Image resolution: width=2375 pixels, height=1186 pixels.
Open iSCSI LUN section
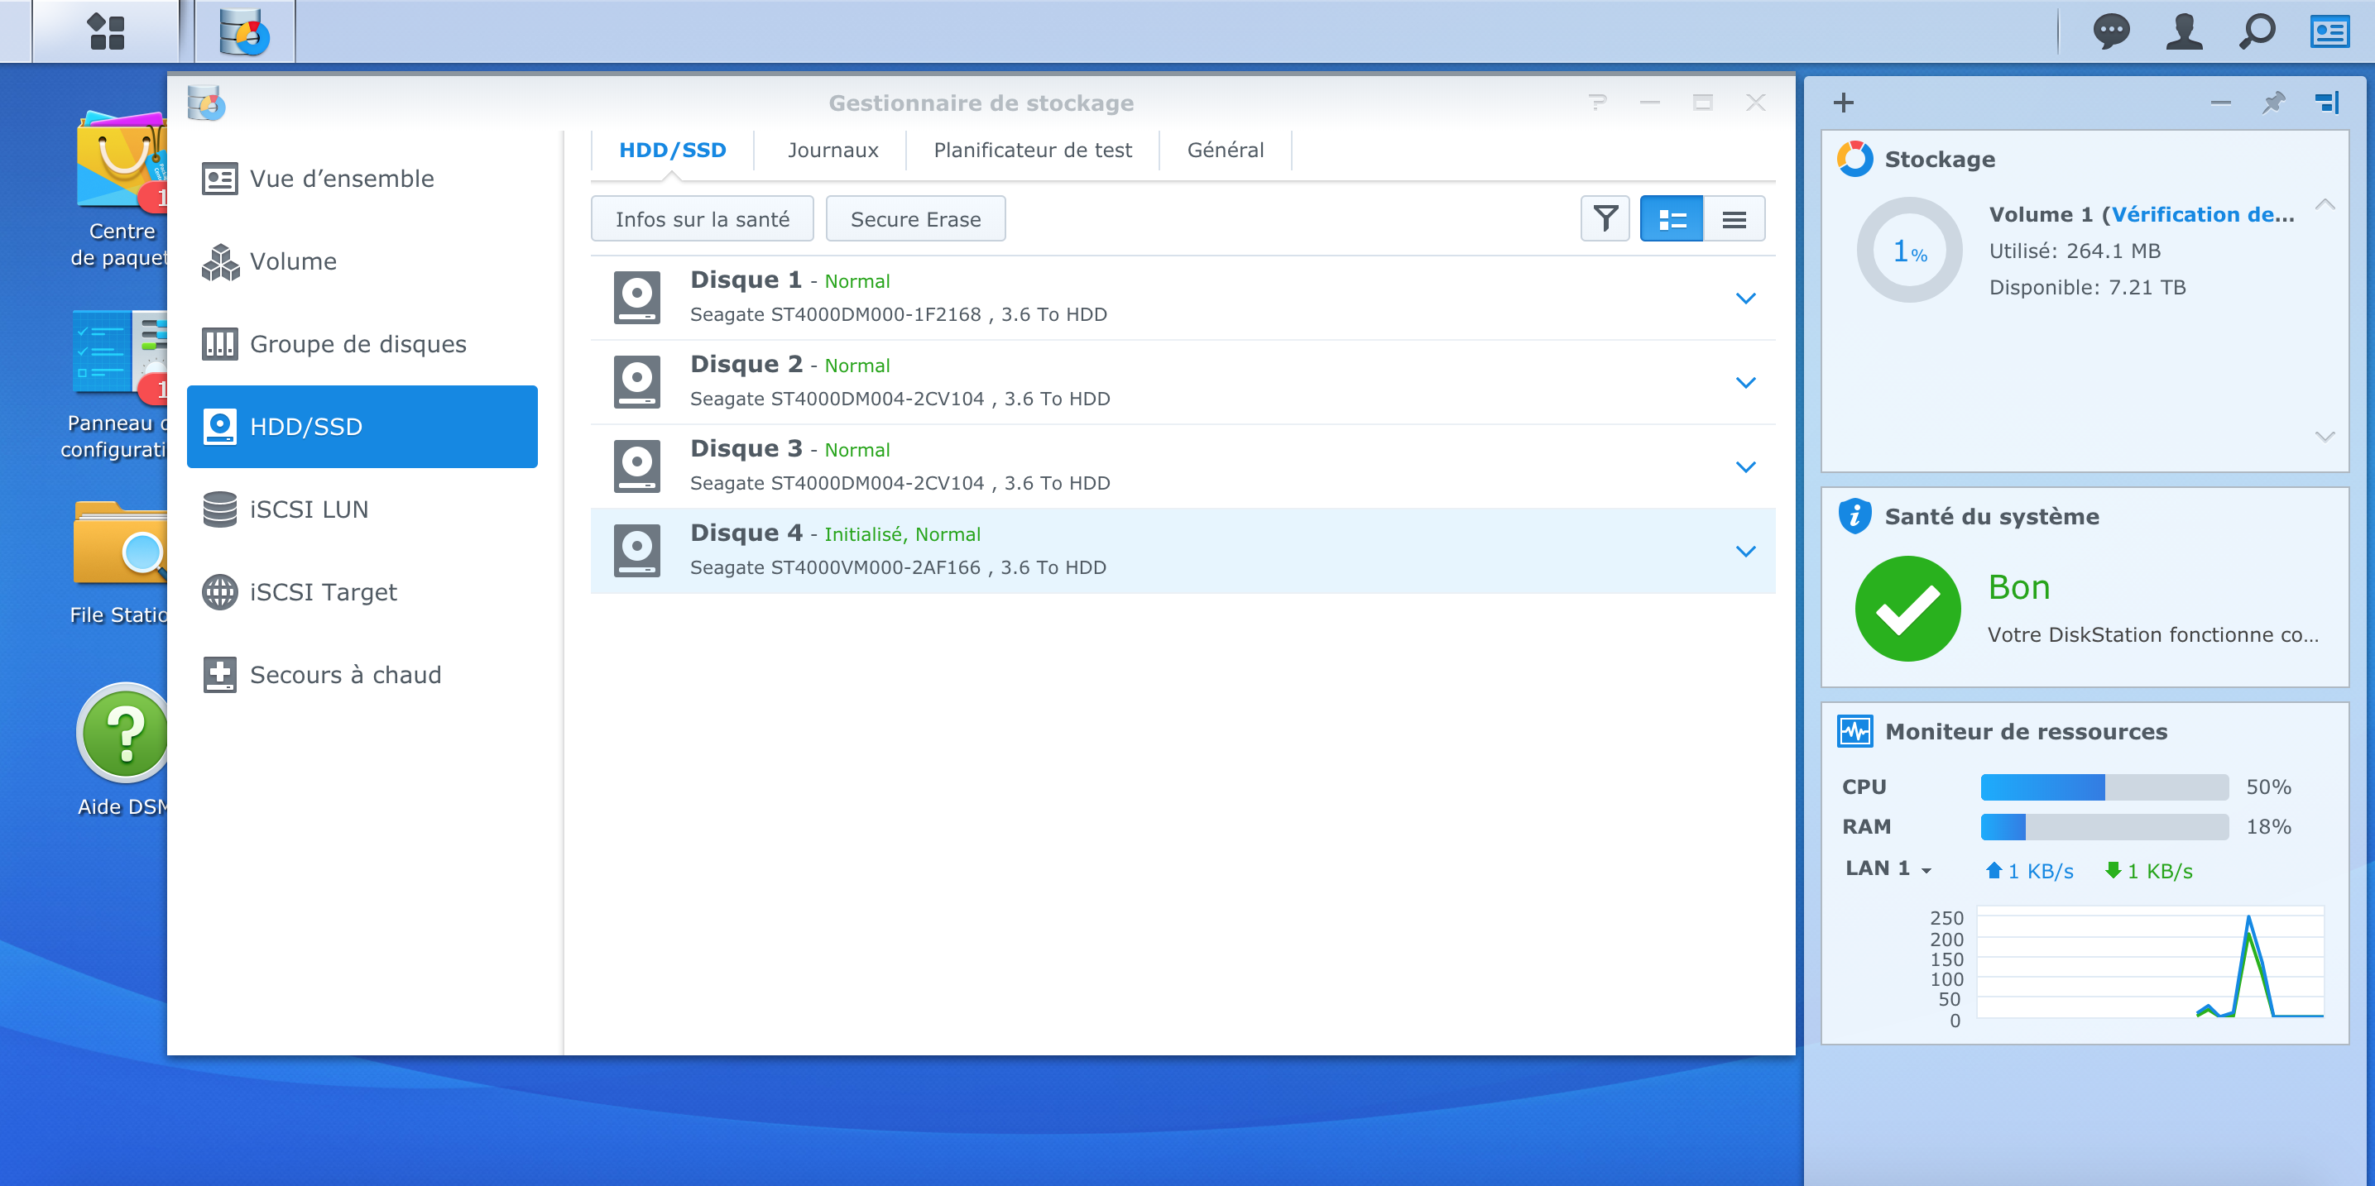[362, 509]
